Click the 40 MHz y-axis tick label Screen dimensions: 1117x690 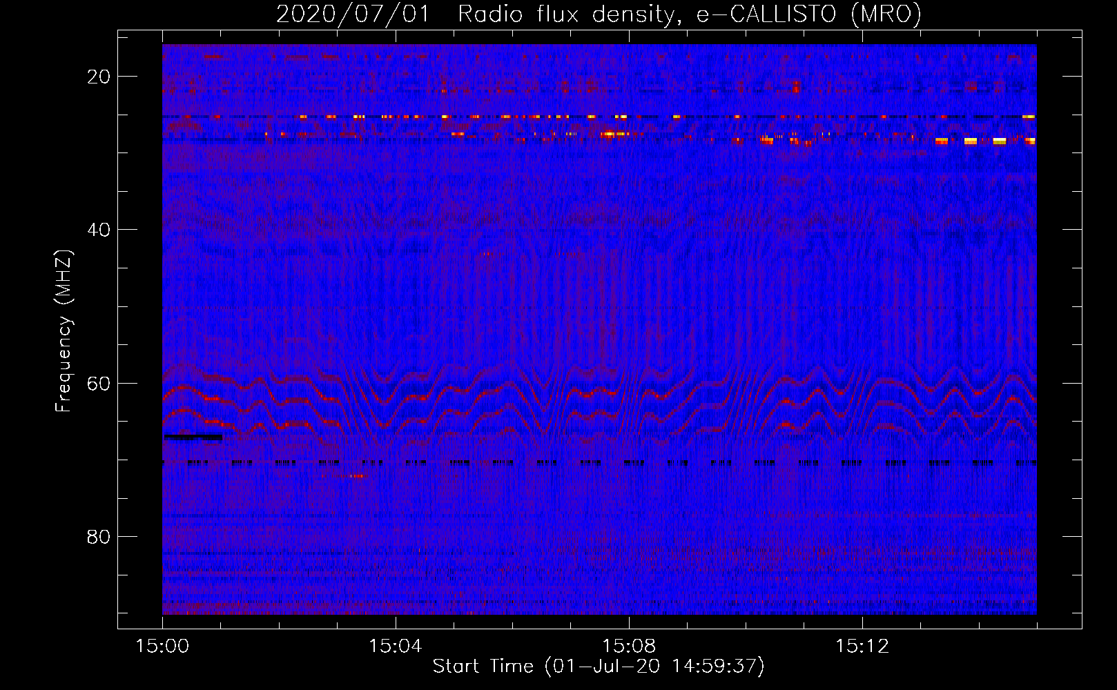99,230
